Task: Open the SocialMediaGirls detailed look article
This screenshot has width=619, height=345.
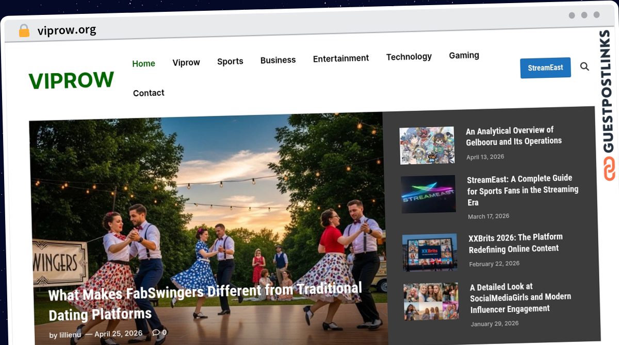Action: click(520, 298)
